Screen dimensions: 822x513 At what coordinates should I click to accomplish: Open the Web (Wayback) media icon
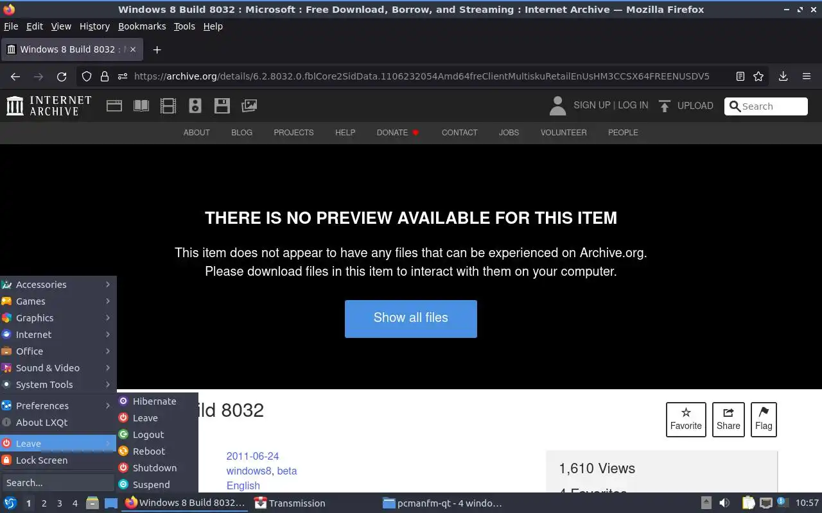click(x=114, y=106)
